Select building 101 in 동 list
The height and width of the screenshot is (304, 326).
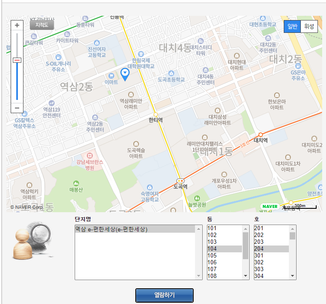224,228
